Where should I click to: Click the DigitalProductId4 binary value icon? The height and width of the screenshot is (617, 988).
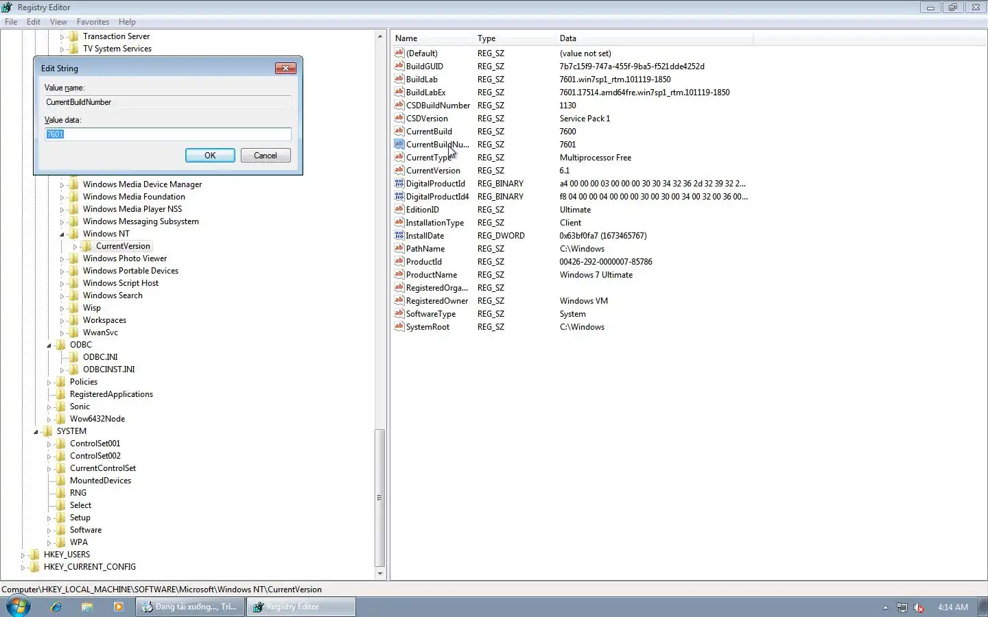coord(399,196)
